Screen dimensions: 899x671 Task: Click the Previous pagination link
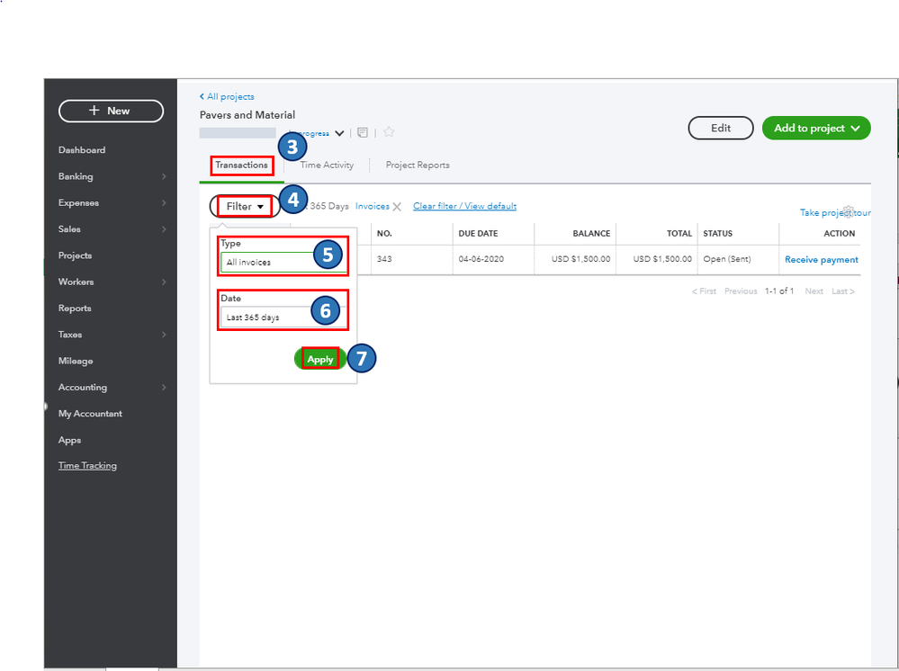pyautogui.click(x=741, y=291)
